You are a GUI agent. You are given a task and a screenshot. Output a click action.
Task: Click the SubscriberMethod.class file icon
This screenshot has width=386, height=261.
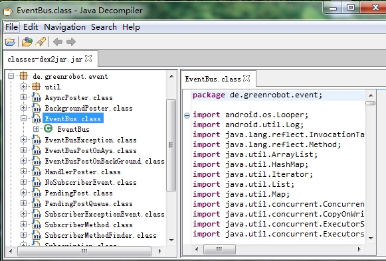(37, 224)
